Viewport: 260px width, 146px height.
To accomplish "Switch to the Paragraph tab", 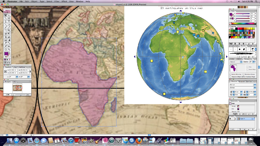I will pyautogui.click(x=242, y=81).
